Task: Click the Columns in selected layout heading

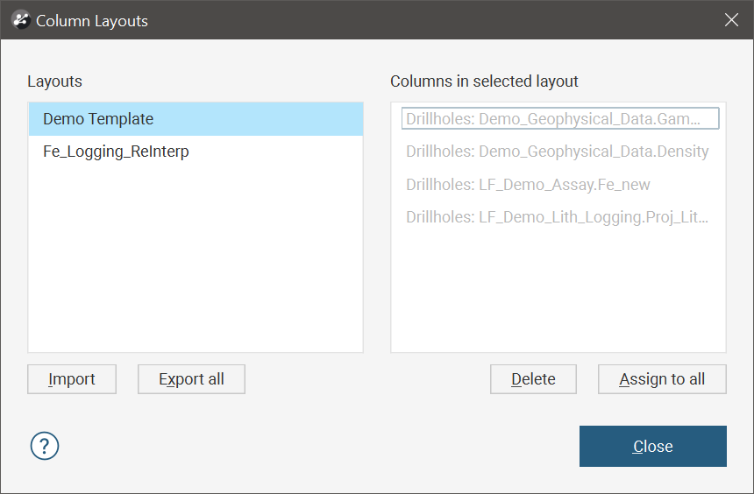Action: coord(484,81)
